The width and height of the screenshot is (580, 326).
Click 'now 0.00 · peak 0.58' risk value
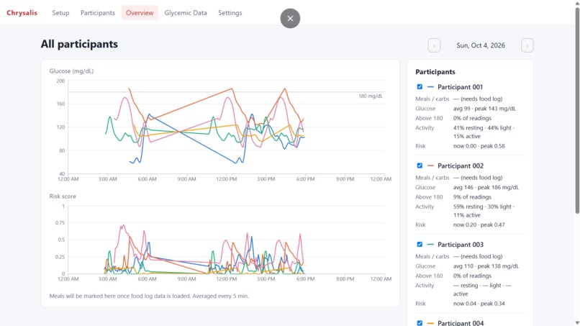(x=479, y=146)
